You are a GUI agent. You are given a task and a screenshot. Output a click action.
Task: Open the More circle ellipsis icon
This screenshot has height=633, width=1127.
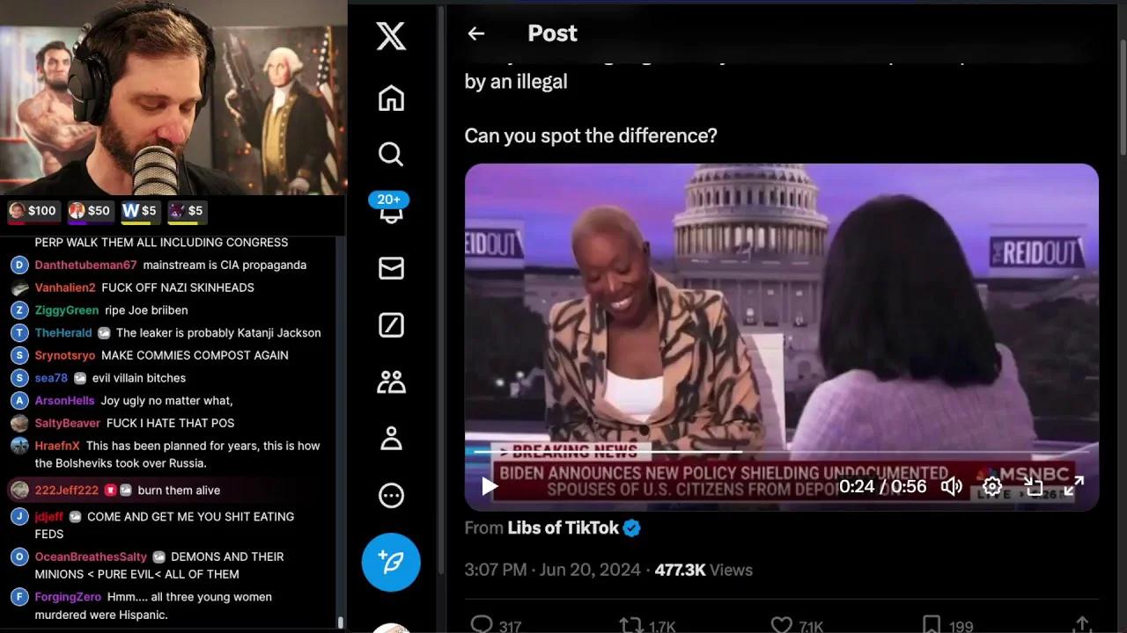(391, 495)
